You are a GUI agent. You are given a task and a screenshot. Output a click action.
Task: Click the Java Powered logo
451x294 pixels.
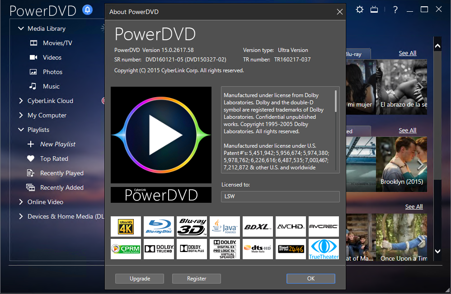[x=225, y=226]
